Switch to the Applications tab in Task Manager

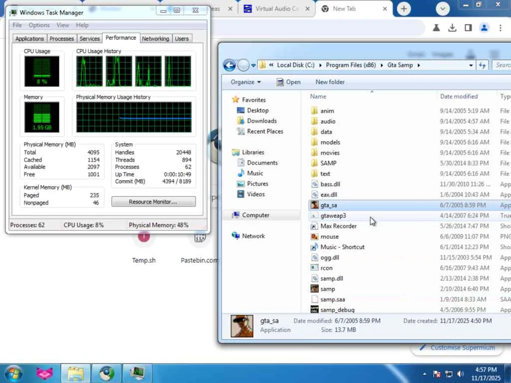point(29,38)
